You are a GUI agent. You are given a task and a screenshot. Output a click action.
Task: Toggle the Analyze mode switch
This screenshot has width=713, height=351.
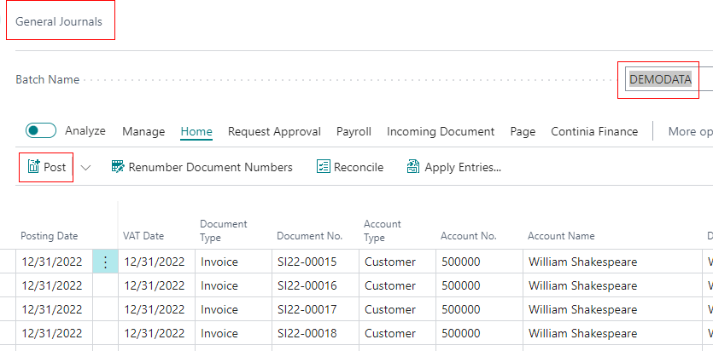pyautogui.click(x=41, y=131)
